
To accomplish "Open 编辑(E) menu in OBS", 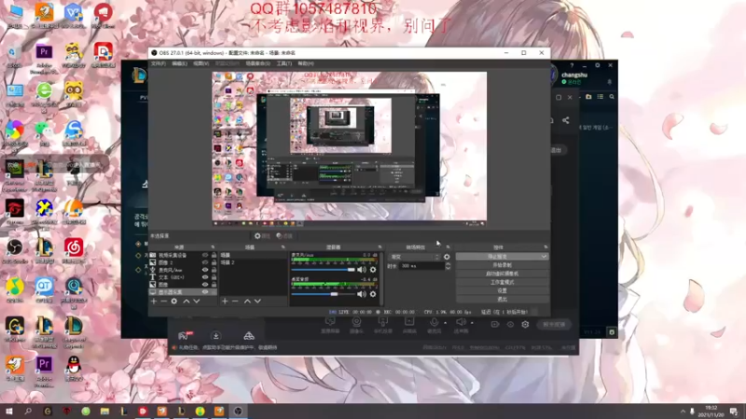I will [179, 63].
